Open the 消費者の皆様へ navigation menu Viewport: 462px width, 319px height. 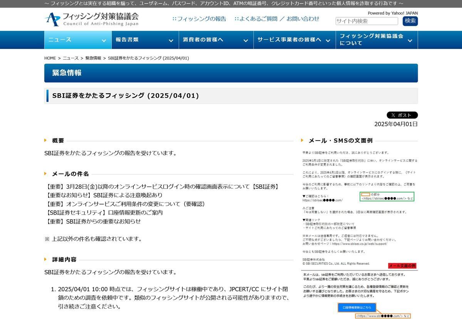click(x=216, y=40)
